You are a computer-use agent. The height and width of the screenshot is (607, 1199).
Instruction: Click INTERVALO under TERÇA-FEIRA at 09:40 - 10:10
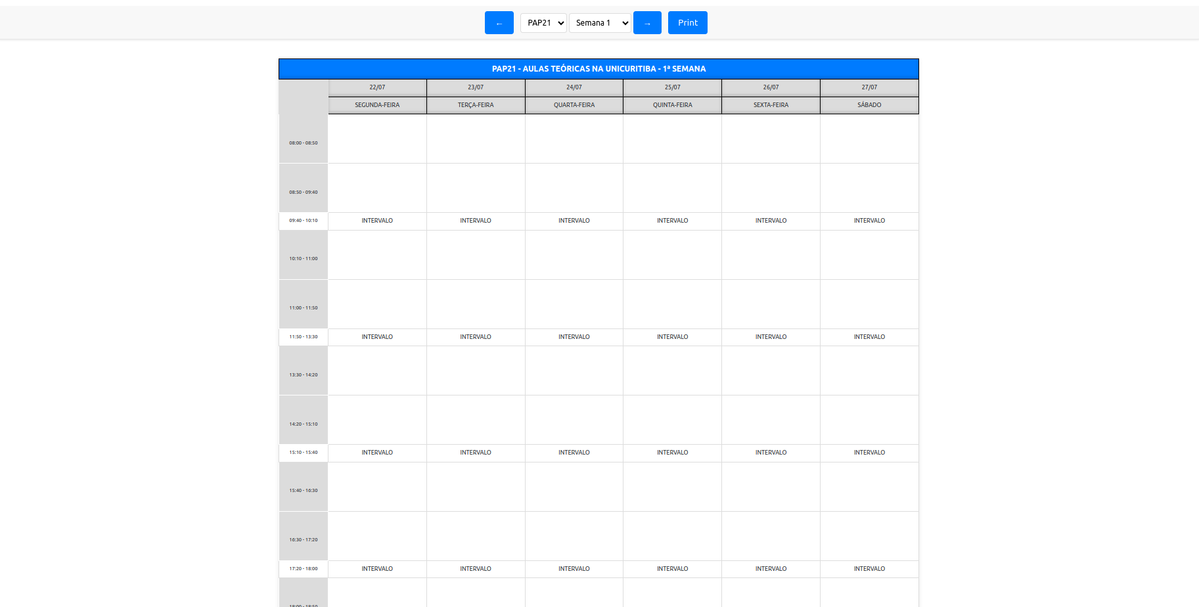pyautogui.click(x=476, y=221)
